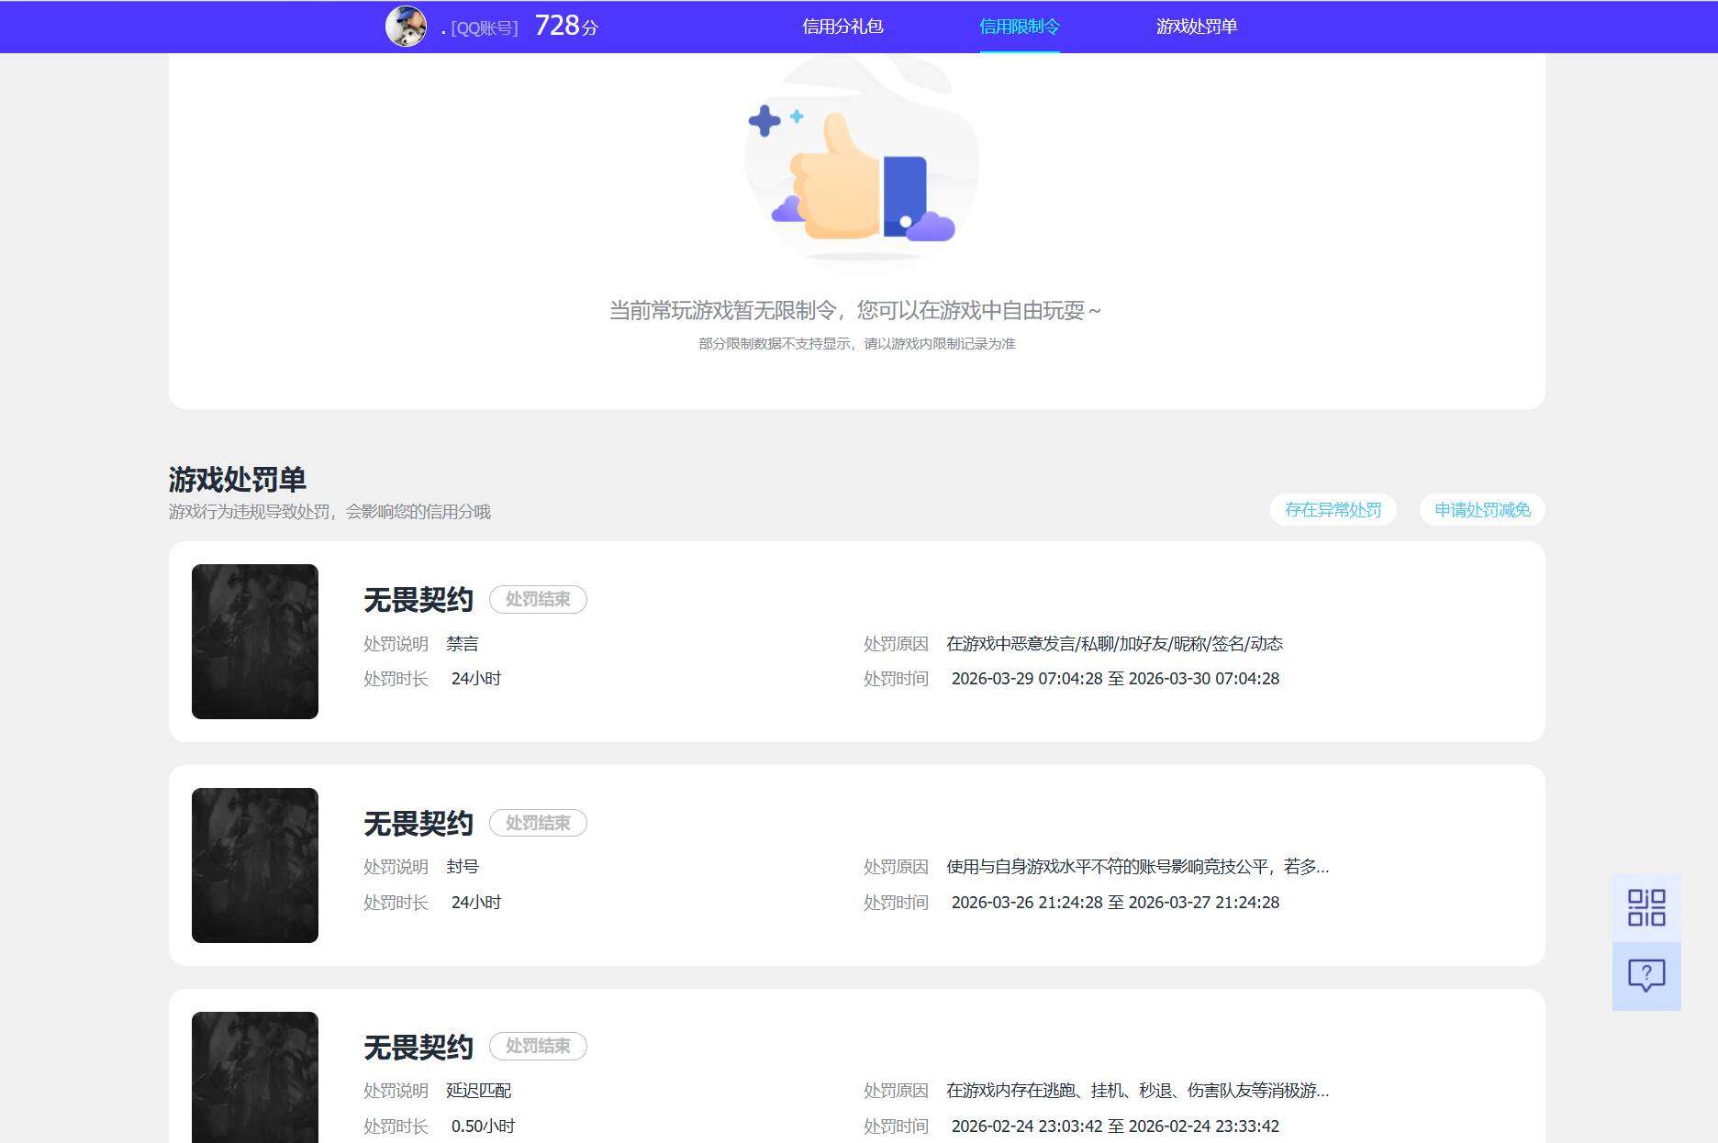Switch to 信用分礼包 tab
Image resolution: width=1718 pixels, height=1143 pixels.
[x=842, y=27]
